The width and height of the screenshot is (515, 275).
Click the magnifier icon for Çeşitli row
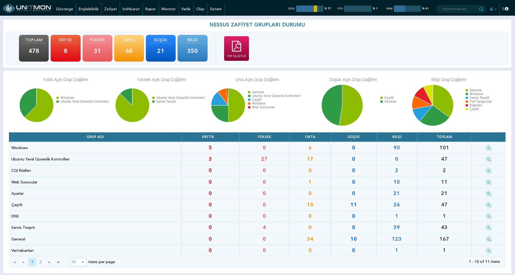click(x=488, y=205)
